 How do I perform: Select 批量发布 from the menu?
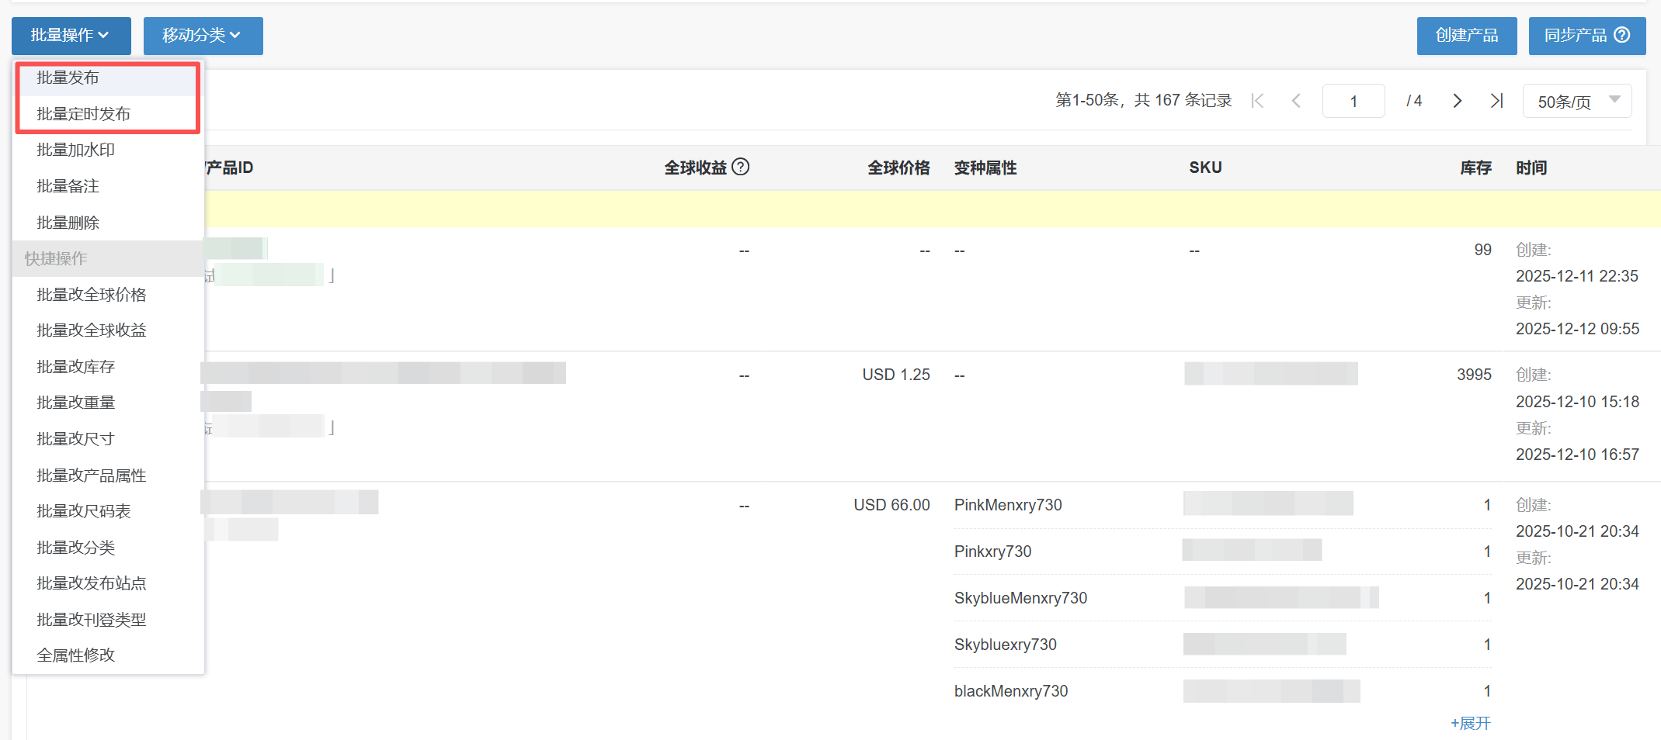68,78
